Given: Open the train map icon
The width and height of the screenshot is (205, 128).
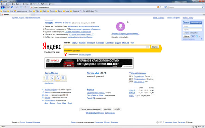Looking at the screenshot, I should pos(63,77).
